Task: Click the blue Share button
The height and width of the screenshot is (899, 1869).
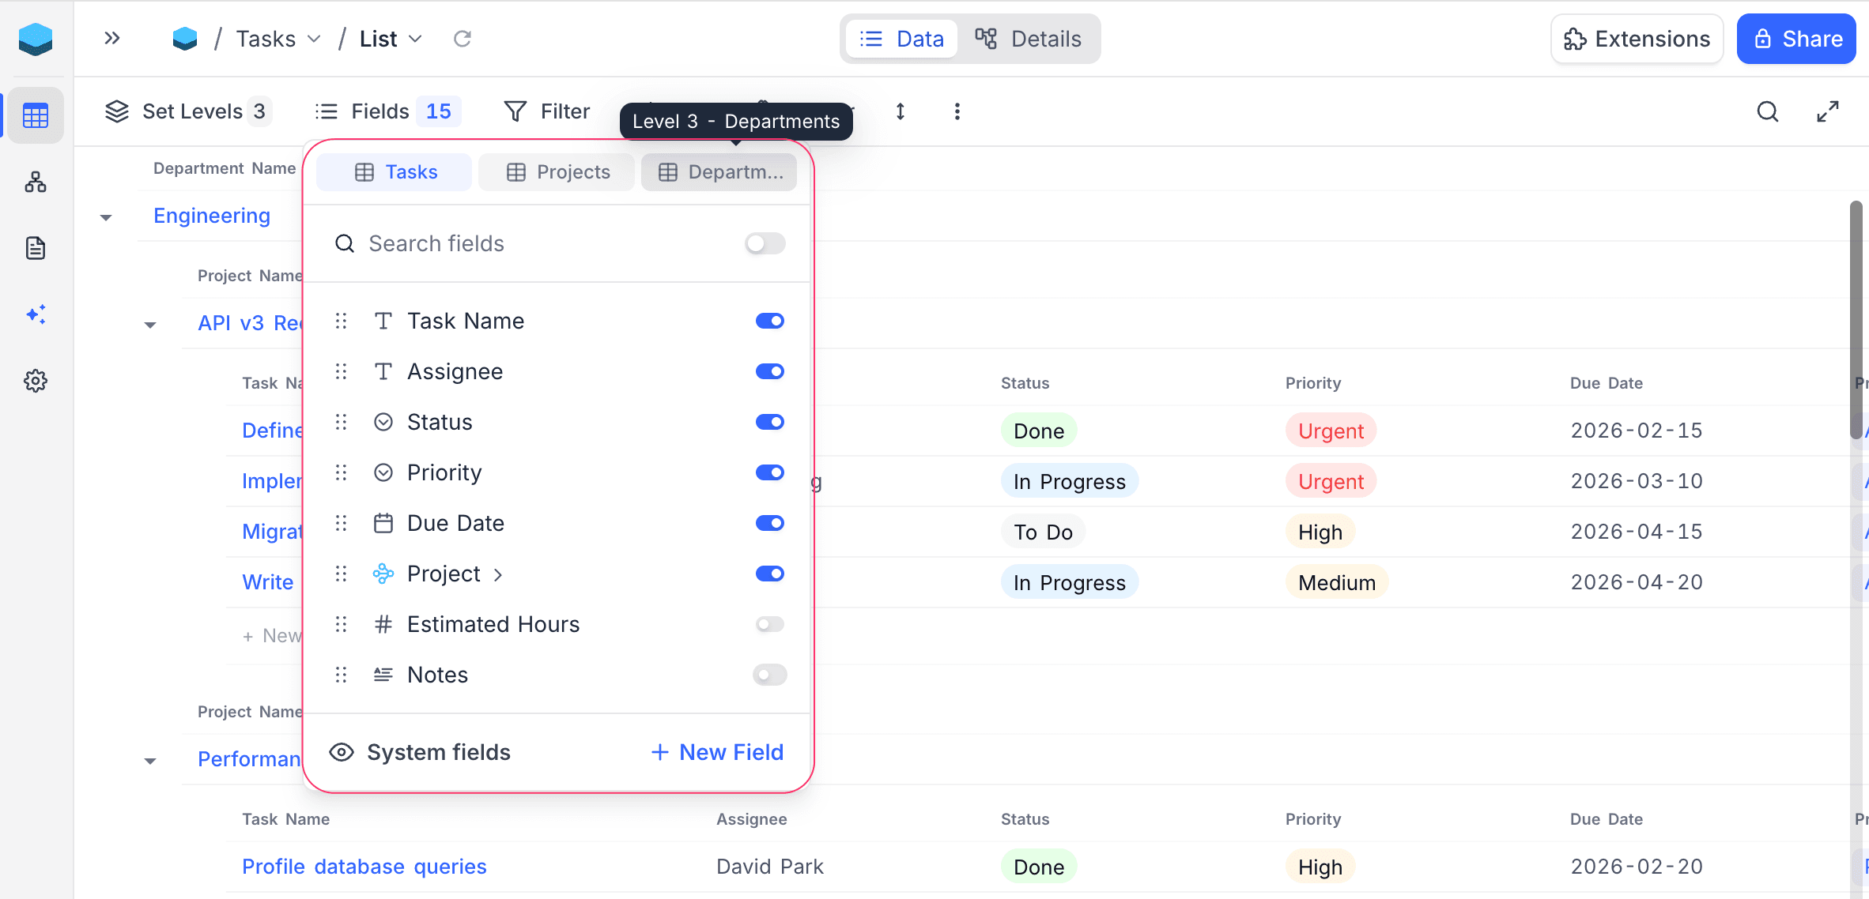Action: pyautogui.click(x=1795, y=39)
